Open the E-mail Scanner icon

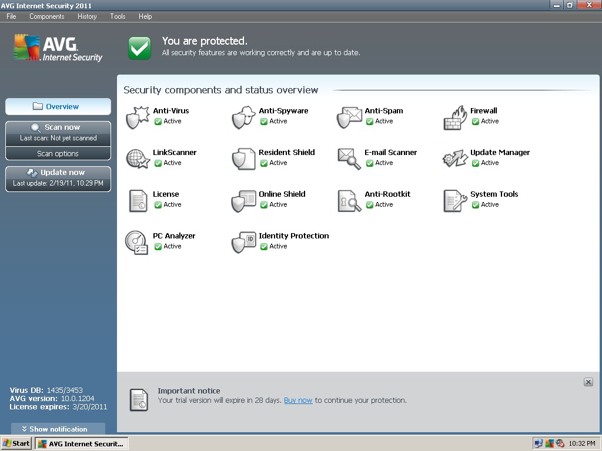tap(349, 159)
